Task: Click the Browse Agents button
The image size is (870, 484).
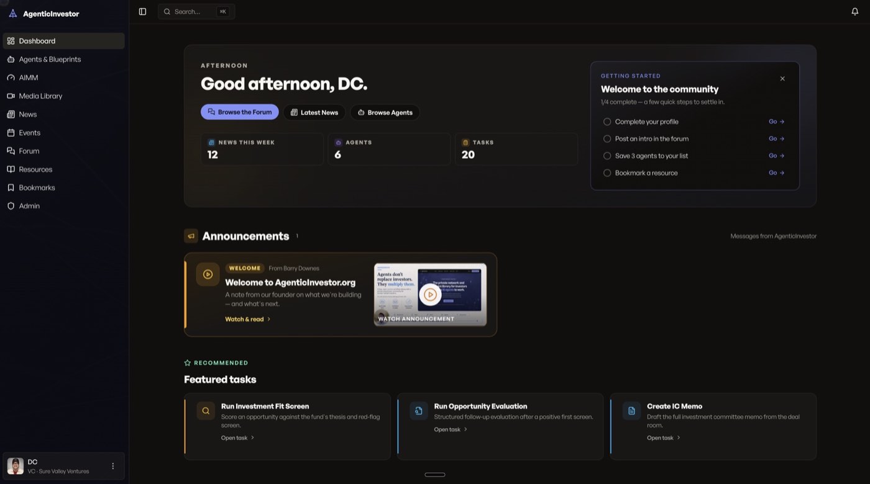Action: click(x=385, y=112)
